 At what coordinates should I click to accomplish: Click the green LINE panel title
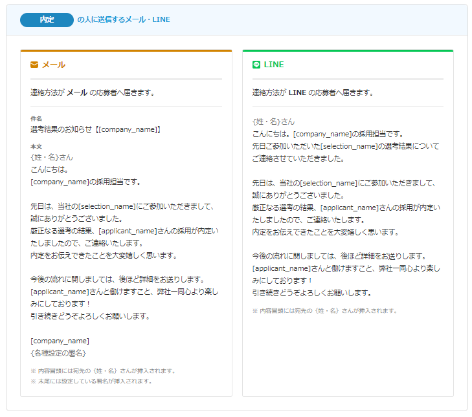coord(274,65)
